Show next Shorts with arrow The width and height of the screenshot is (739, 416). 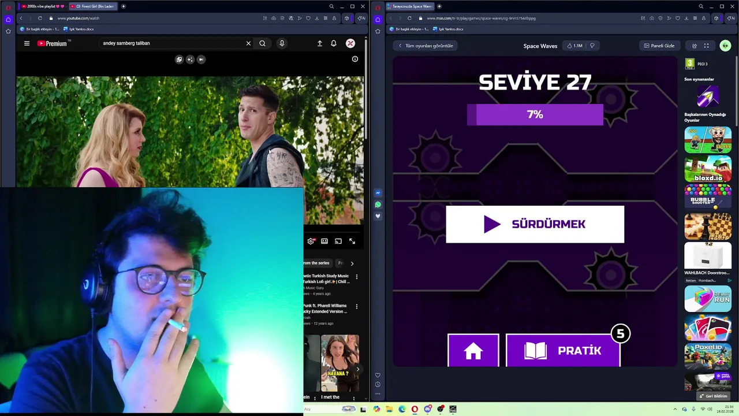357,369
